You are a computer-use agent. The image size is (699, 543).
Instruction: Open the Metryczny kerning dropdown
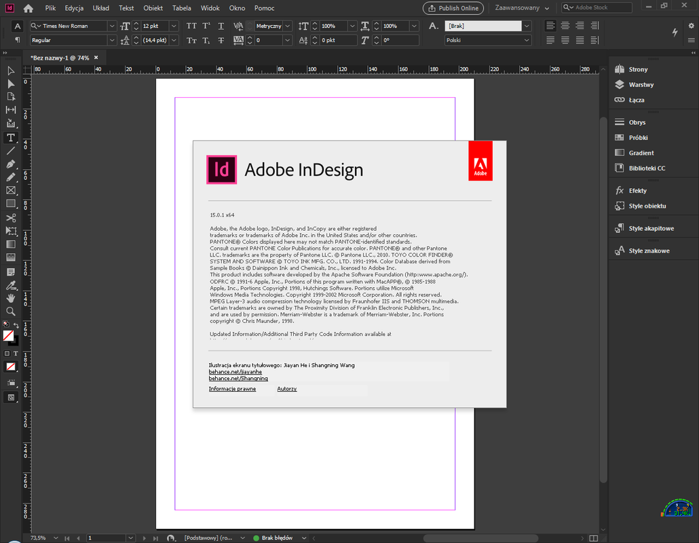[288, 26]
